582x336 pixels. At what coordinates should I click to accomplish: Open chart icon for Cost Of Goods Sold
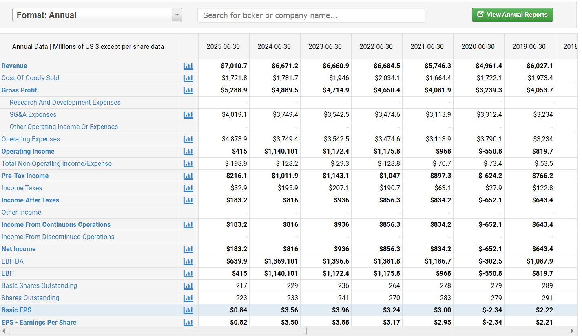(x=188, y=78)
